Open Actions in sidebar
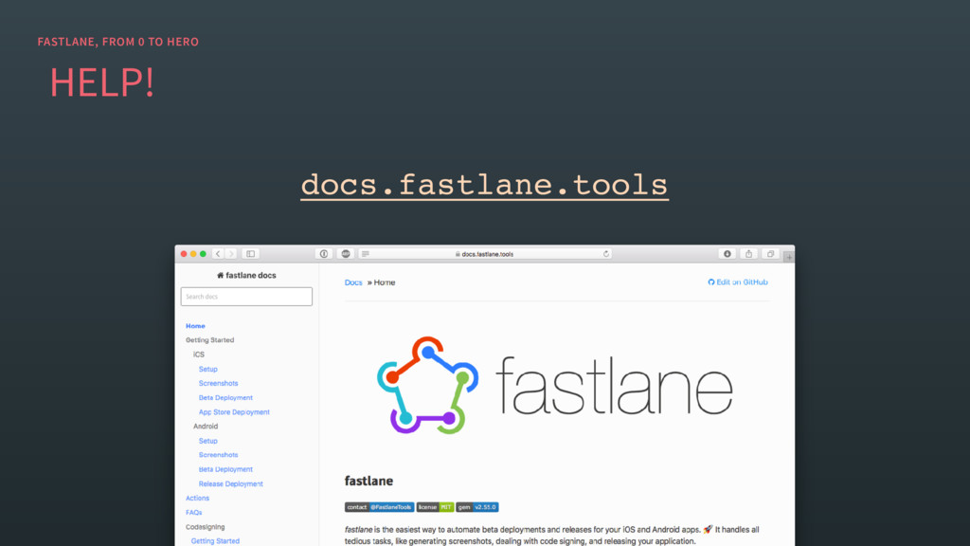The width and height of the screenshot is (970, 546). pyautogui.click(x=197, y=499)
